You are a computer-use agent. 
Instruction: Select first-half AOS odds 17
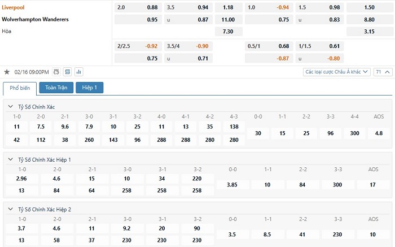point(373,185)
